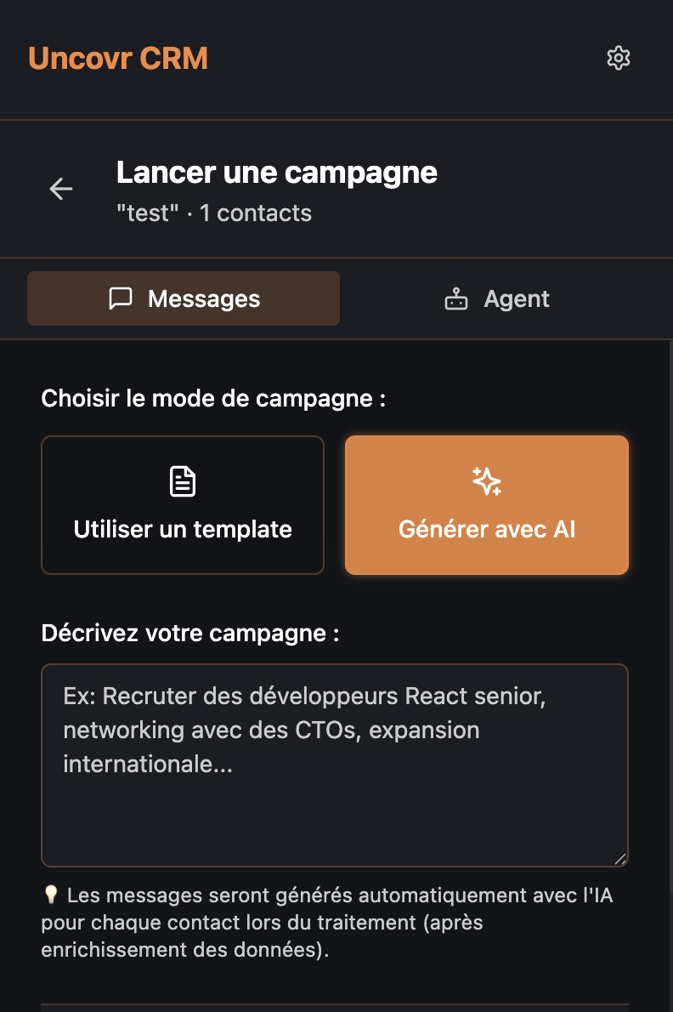Click the robot icon beside Agent

tap(456, 299)
